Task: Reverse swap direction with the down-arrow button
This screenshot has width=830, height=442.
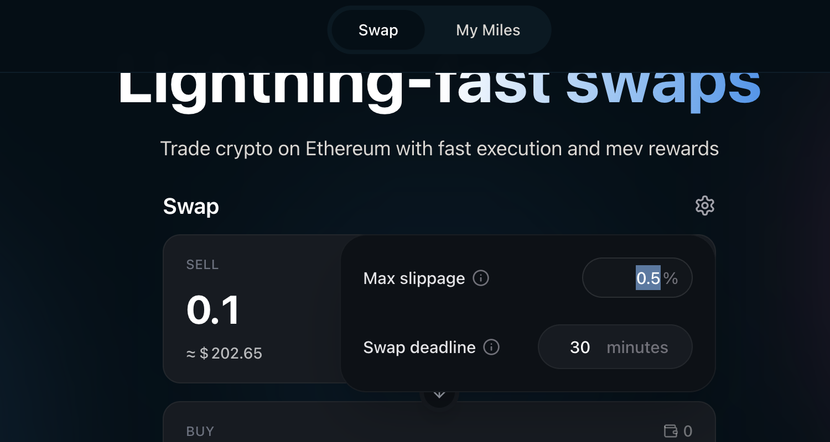Action: [439, 393]
